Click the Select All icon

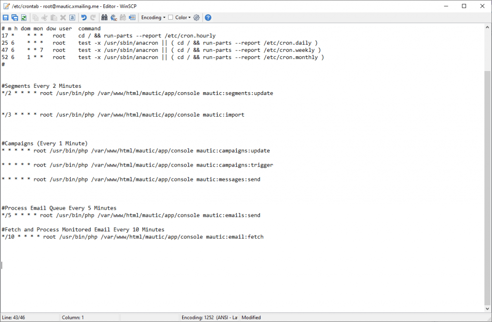point(72,18)
